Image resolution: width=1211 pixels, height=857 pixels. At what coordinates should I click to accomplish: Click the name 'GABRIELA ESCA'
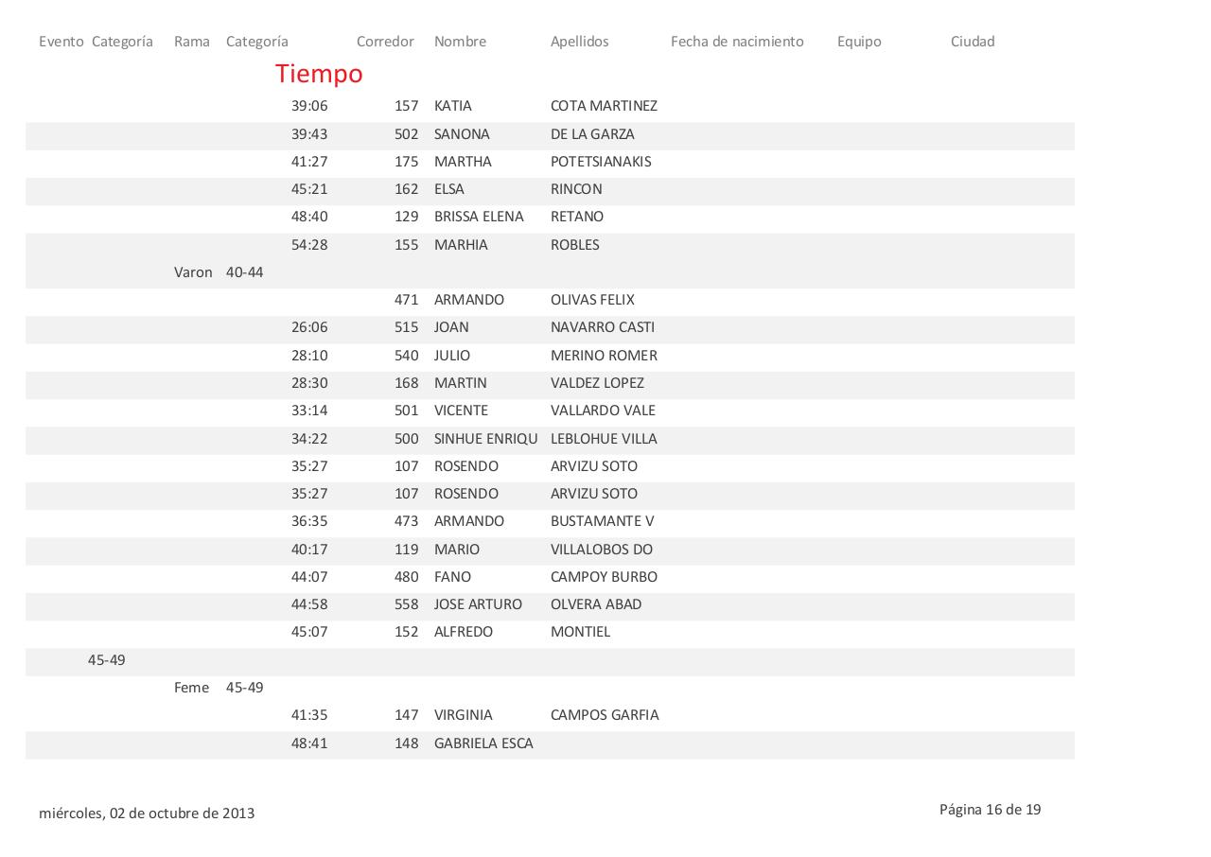click(x=483, y=743)
